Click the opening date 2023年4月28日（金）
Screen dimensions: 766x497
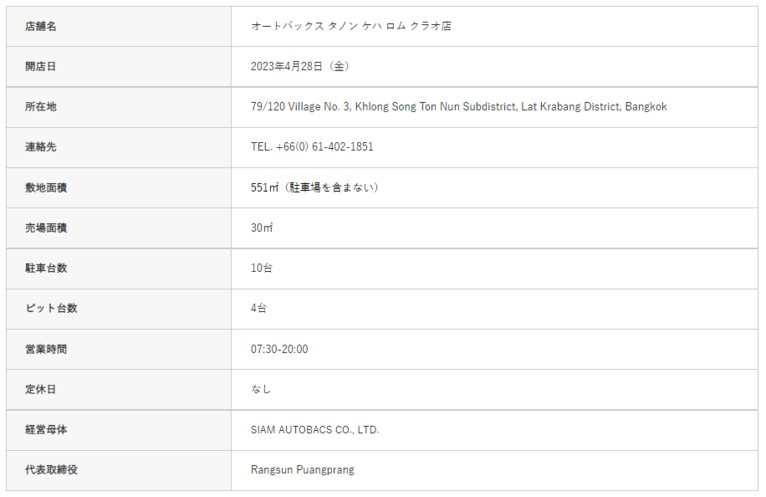(299, 66)
